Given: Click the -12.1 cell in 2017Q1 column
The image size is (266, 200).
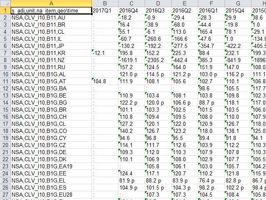Looking at the screenshot, I should 104,53.
